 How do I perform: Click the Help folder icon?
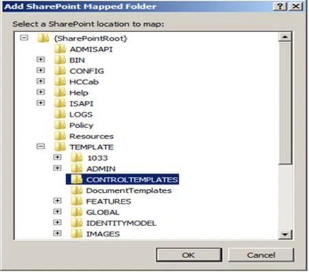tap(60, 92)
